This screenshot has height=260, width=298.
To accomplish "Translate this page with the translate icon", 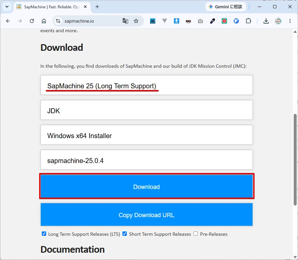I will (125, 21).
